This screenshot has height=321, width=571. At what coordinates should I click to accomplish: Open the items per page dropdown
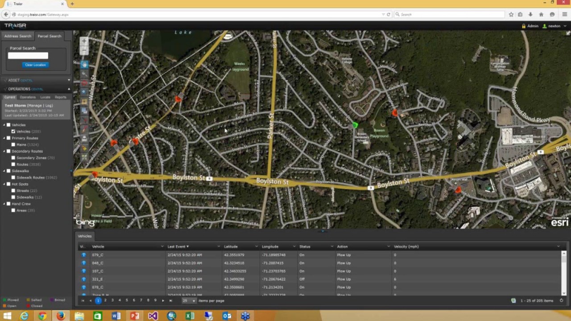click(189, 300)
